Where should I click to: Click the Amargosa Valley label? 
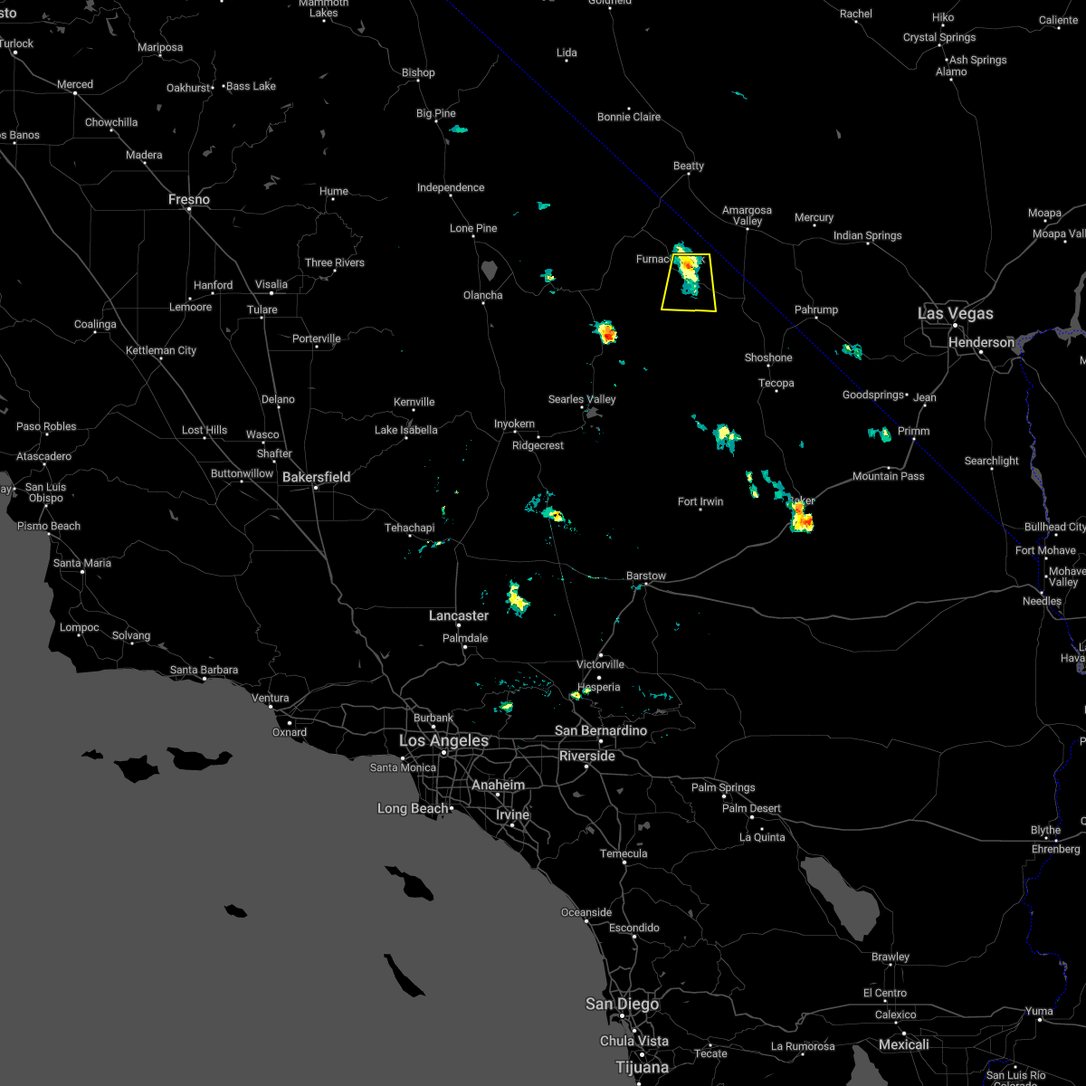tap(747, 215)
